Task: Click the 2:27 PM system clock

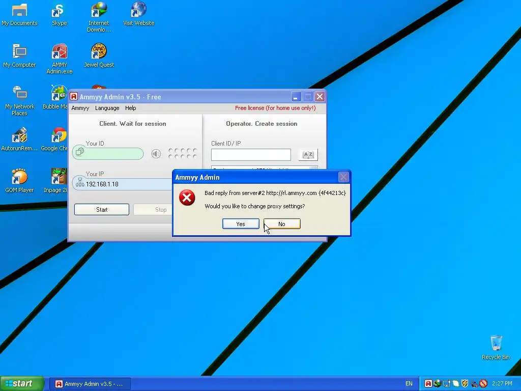Action: point(502,384)
